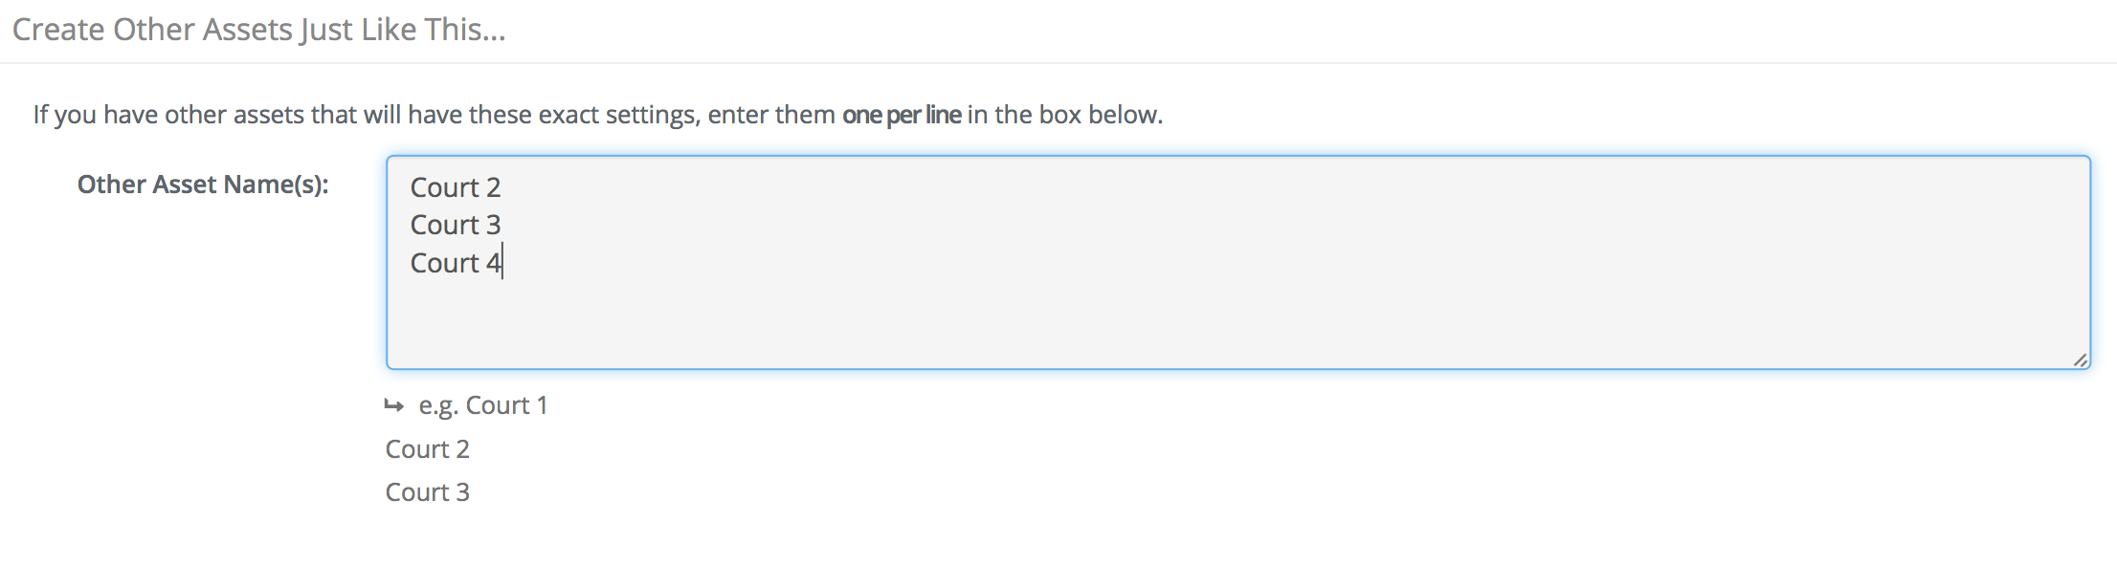Click the divider line under the heading
Screen dimensions: 2117x566
click(1058, 63)
